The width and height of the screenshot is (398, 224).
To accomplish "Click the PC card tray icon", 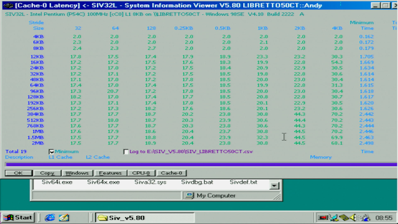I will (344, 218).
